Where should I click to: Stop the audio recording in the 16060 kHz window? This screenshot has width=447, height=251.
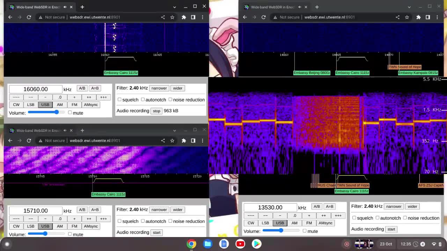(156, 111)
